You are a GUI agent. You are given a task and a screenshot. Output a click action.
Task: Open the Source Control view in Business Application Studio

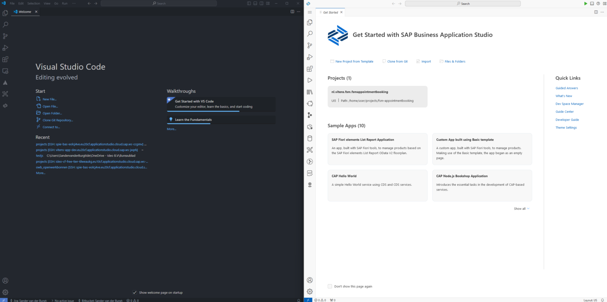tap(310, 45)
